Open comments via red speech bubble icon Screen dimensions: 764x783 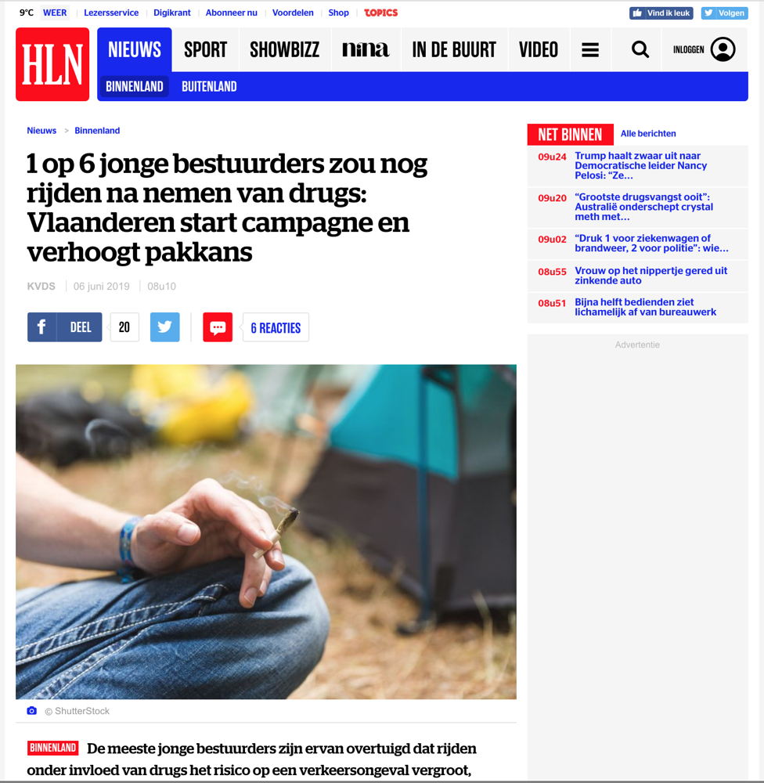217,327
